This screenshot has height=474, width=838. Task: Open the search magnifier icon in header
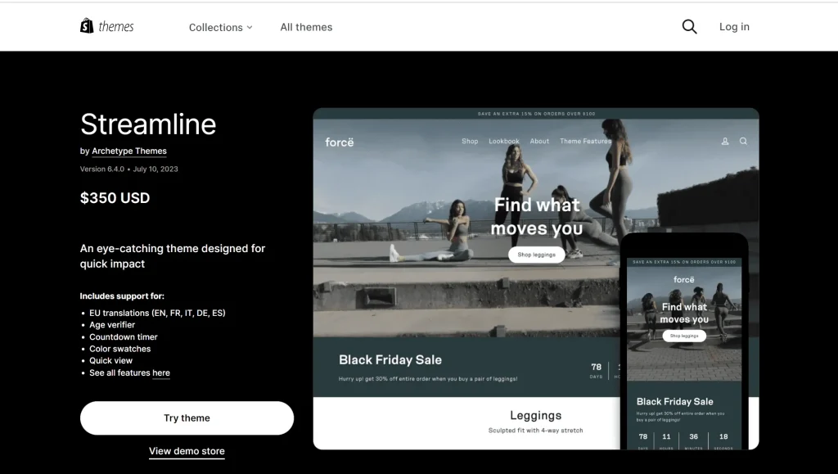[x=689, y=27]
